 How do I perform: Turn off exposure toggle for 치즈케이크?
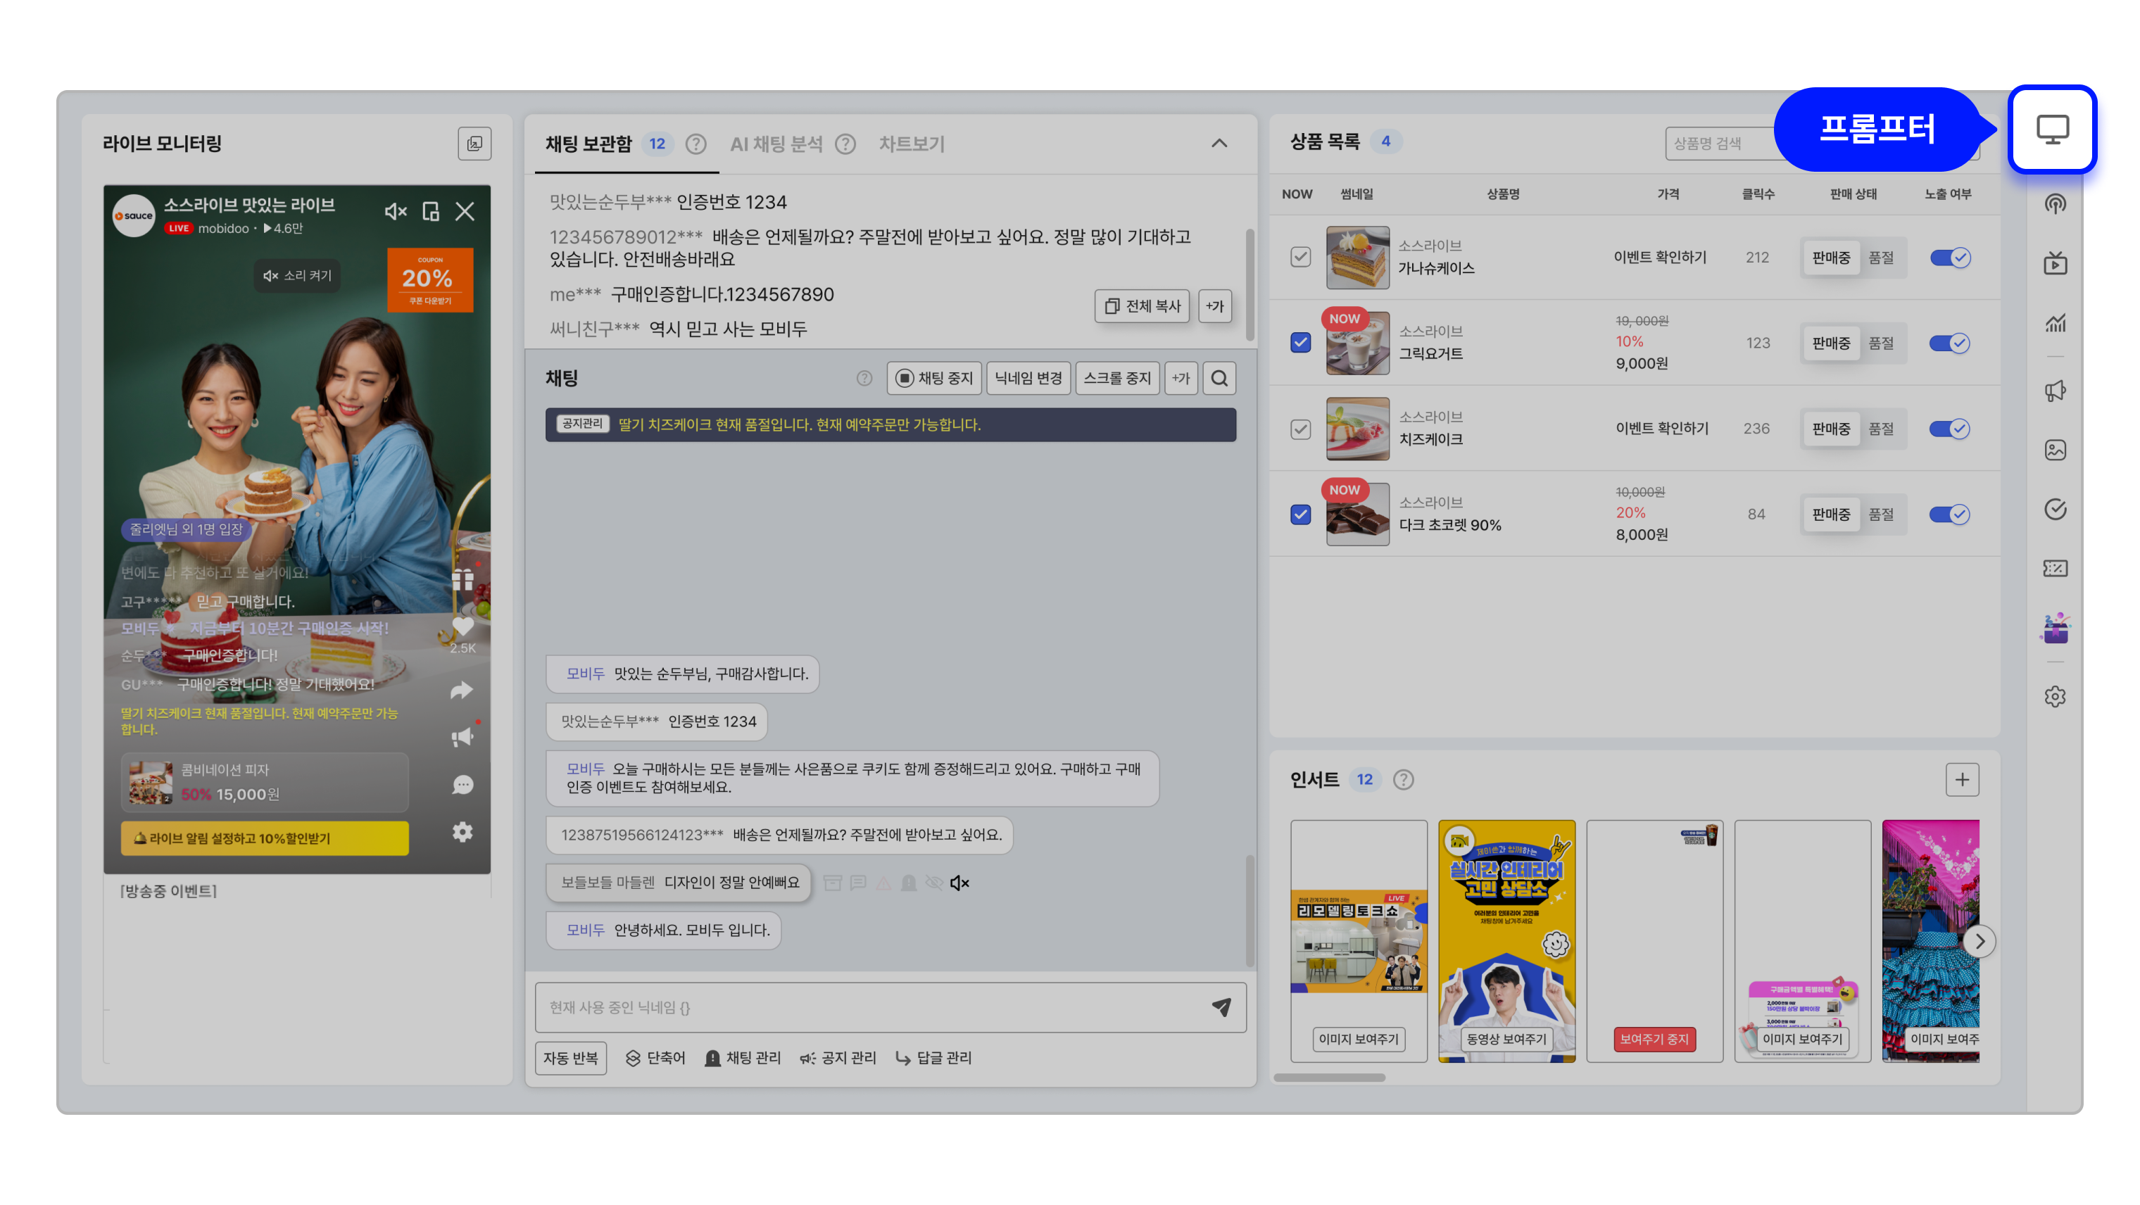click(1949, 429)
